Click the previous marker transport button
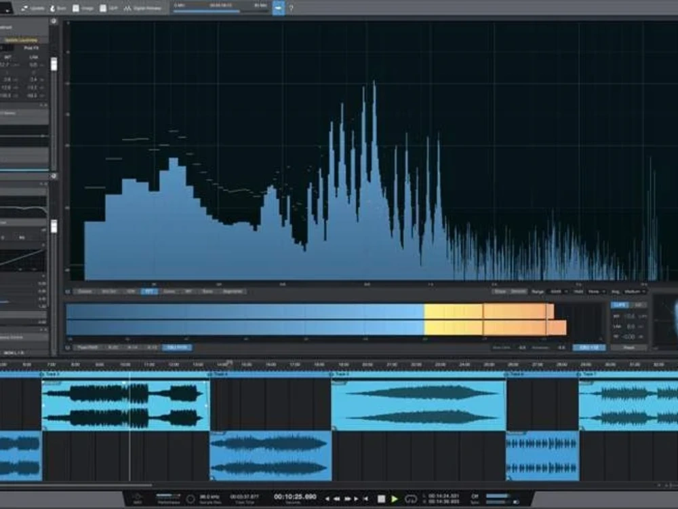This screenshot has height=509, width=678. pos(327,499)
